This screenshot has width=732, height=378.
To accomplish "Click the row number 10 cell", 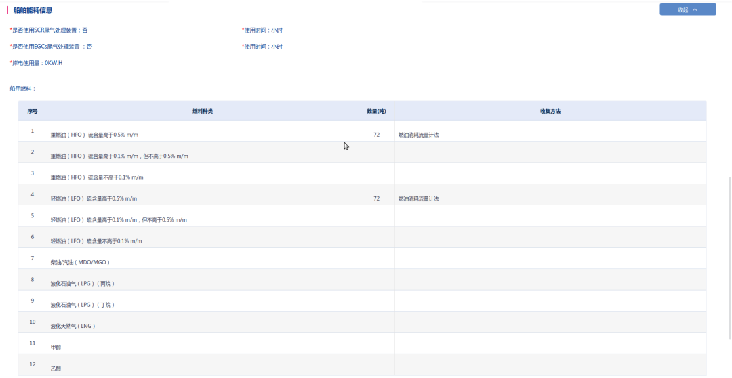I will click(x=33, y=322).
